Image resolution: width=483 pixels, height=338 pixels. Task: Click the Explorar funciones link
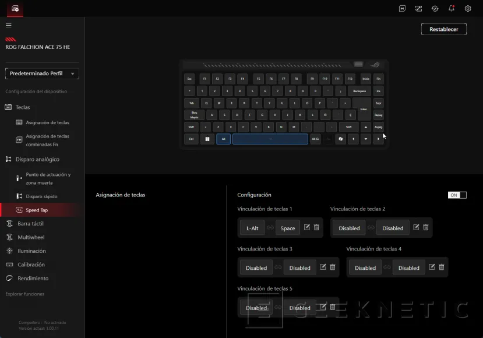[x=25, y=294]
